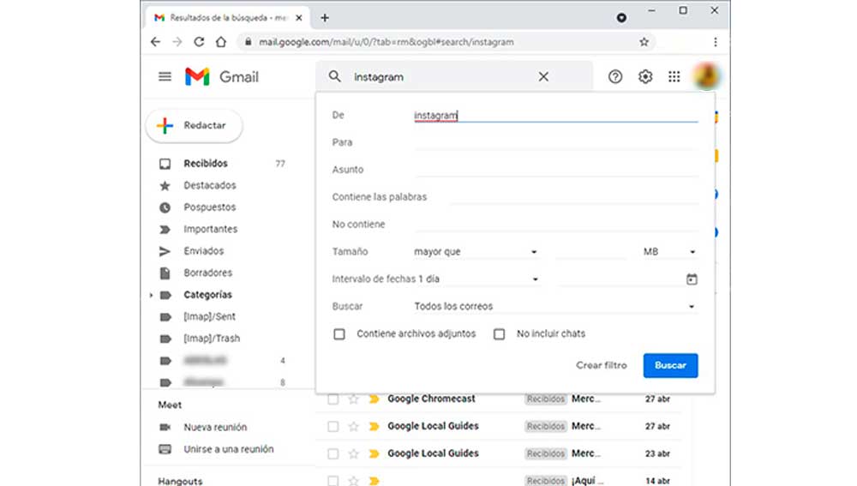Click the No contiene field

tap(555, 224)
